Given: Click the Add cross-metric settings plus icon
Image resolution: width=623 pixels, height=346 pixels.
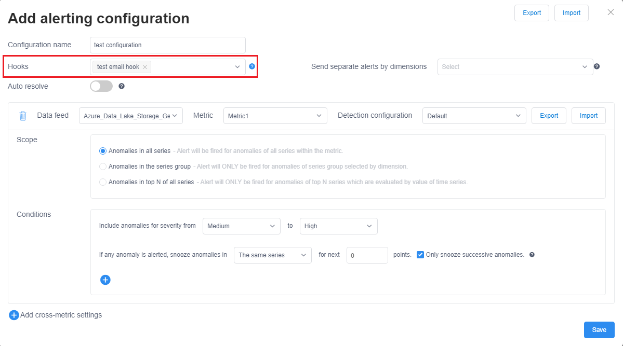Looking at the screenshot, I should coord(14,315).
